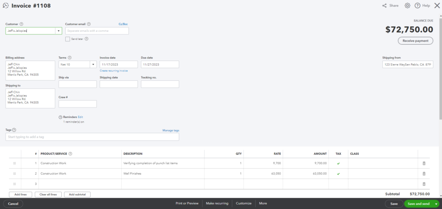
Task: Open the Terms Net 10 dropdown
Action: click(x=93, y=65)
